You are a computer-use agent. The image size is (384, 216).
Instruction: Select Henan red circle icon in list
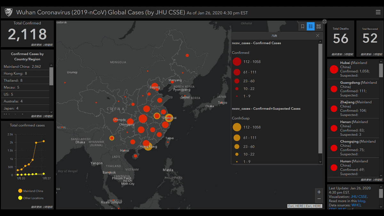point(334,128)
